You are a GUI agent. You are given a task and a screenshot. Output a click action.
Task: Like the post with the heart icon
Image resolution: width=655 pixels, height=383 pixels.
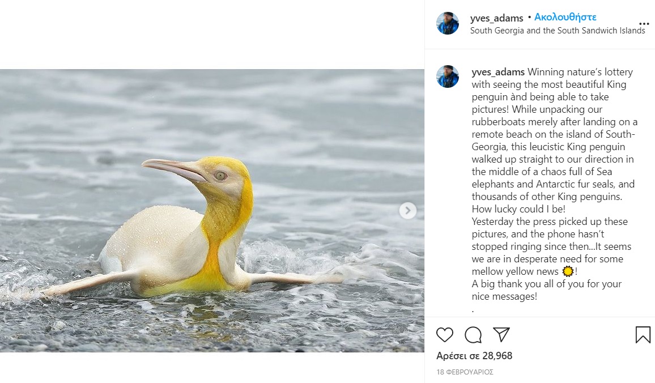click(x=445, y=335)
